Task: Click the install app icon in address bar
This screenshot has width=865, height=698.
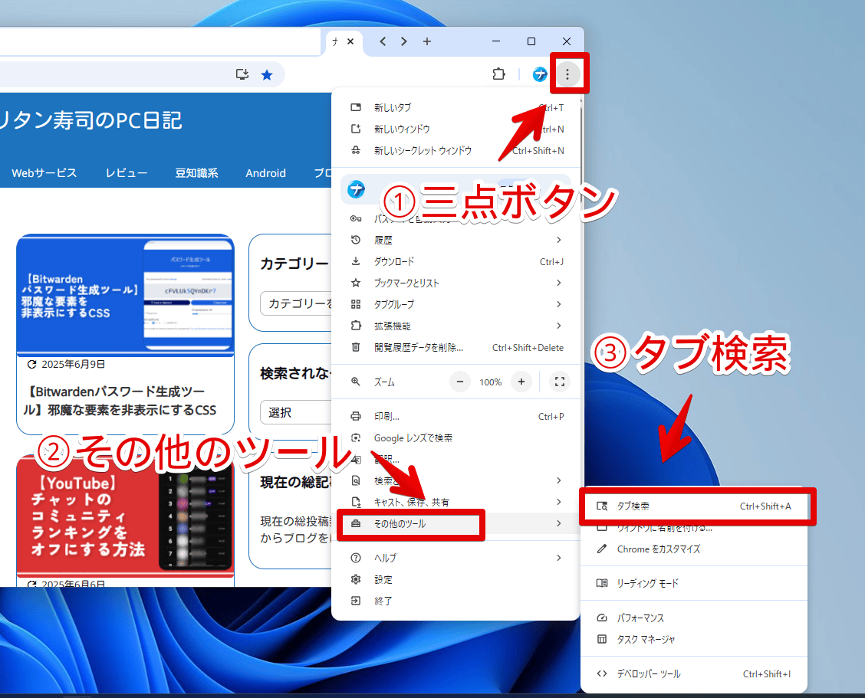Action: click(x=242, y=74)
